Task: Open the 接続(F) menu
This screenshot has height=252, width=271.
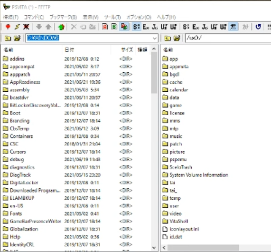Action: tap(11, 17)
